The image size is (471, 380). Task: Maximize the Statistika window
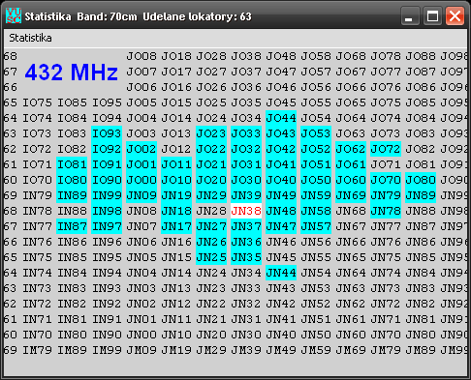pyautogui.click(x=432, y=15)
